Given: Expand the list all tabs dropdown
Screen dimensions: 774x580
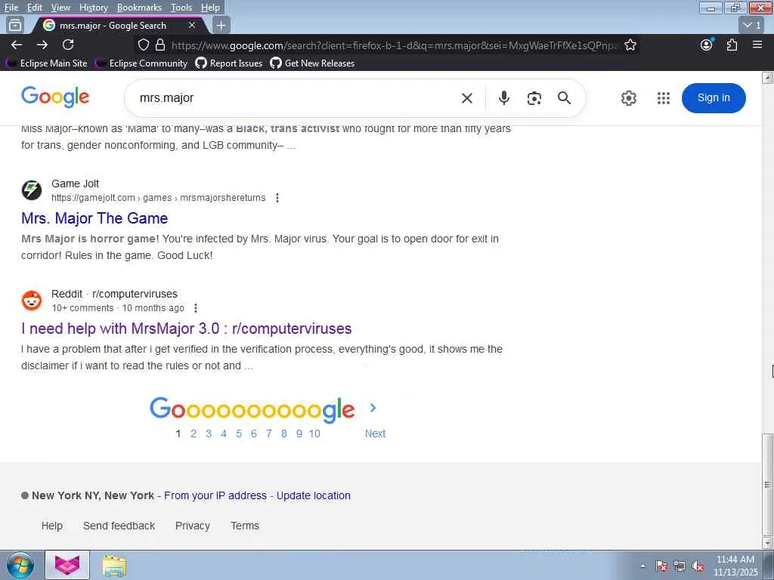Looking at the screenshot, I should [752, 25].
